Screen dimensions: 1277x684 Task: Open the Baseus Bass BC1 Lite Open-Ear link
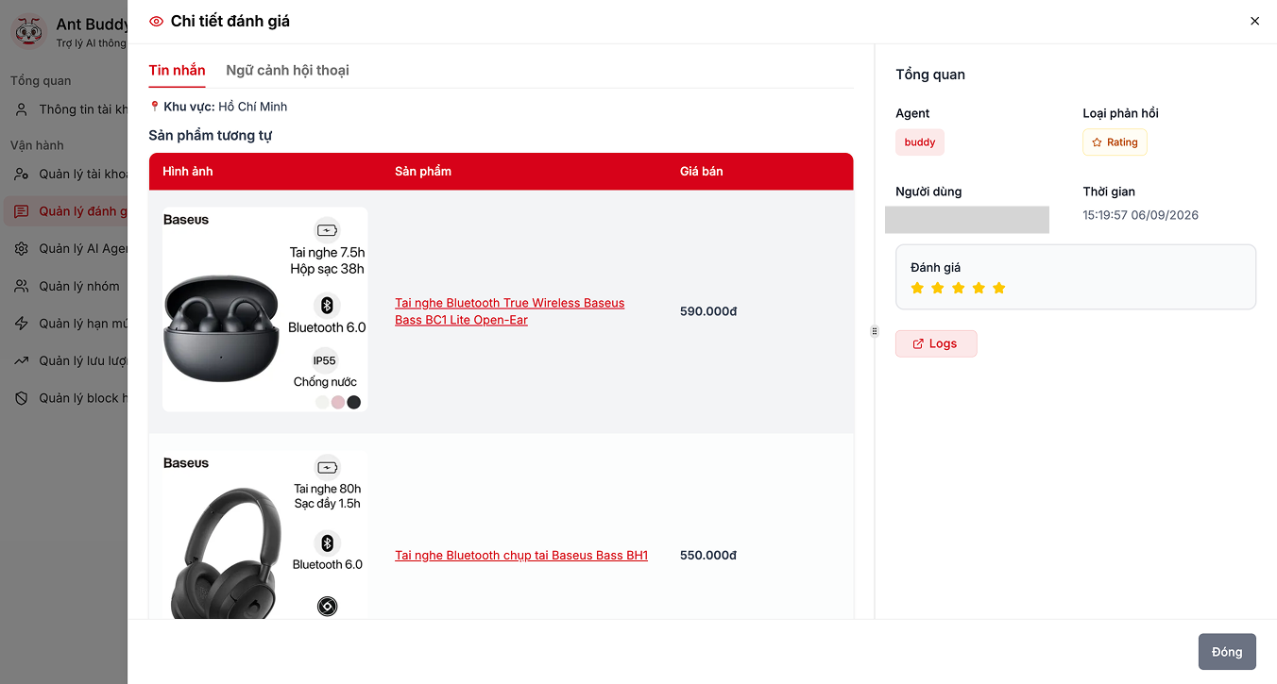510,311
